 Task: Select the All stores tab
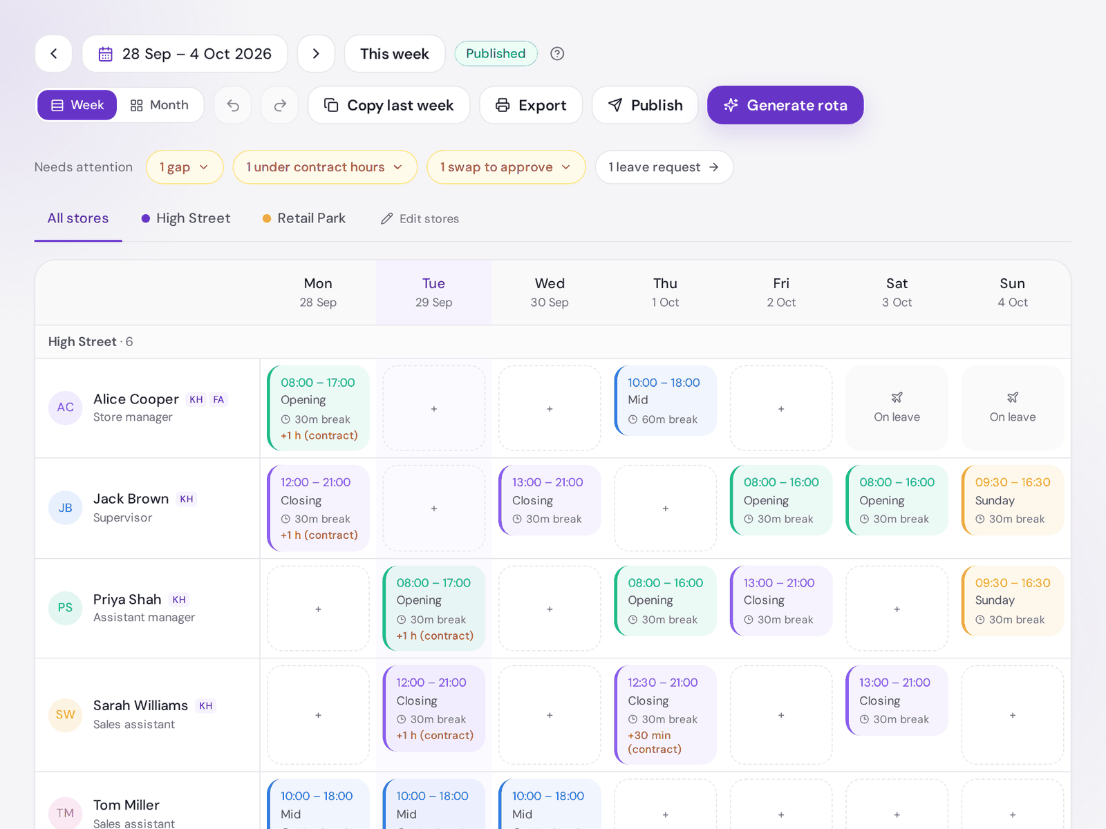pyautogui.click(x=78, y=218)
